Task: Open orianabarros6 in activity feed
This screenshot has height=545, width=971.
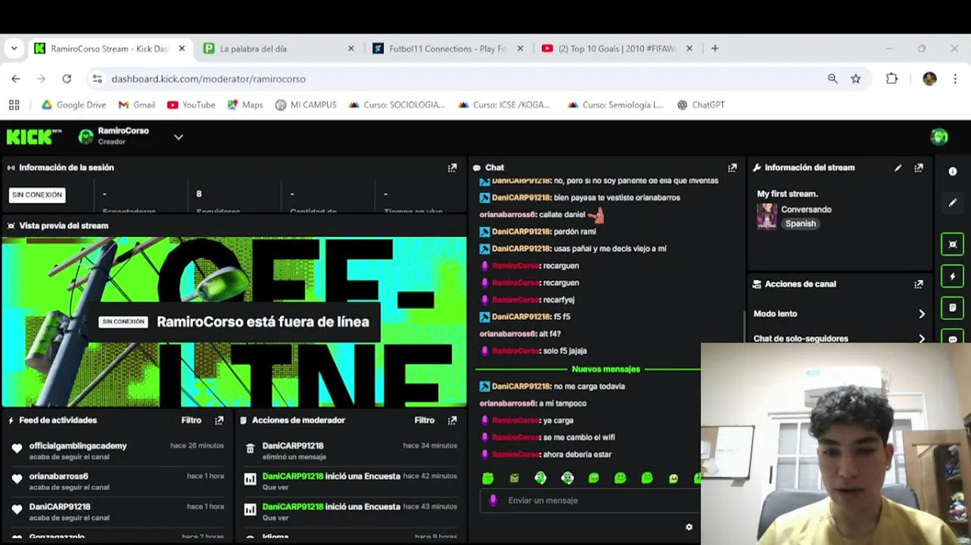Action: tap(59, 477)
